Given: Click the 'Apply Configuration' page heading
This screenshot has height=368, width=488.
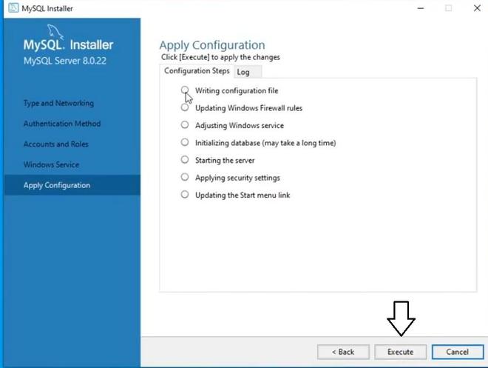Looking at the screenshot, I should coord(212,45).
